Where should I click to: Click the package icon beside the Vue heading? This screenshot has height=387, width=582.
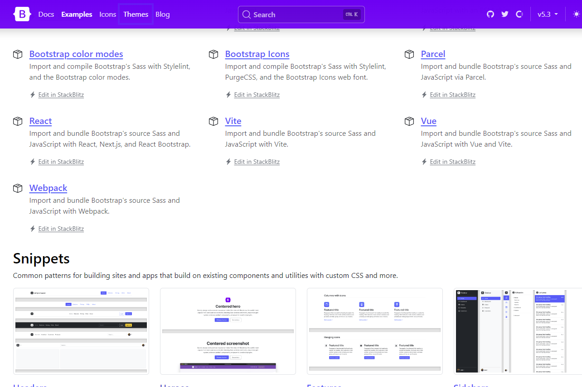[409, 121]
